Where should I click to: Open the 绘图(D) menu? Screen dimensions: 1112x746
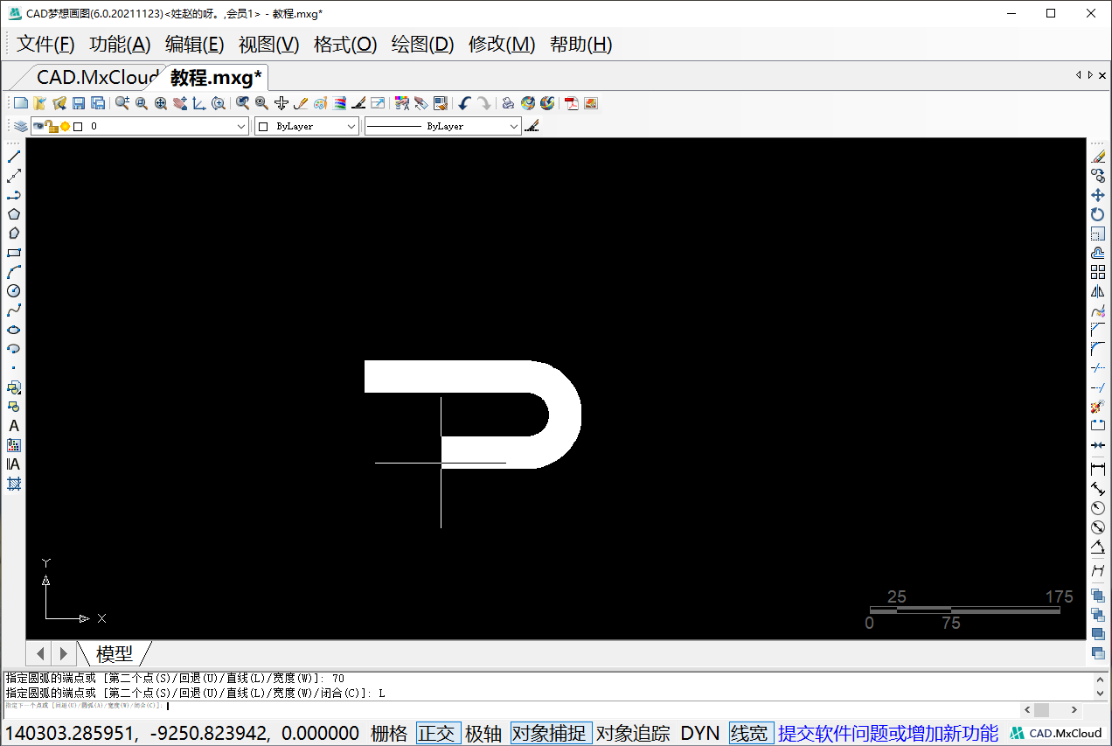pos(422,45)
